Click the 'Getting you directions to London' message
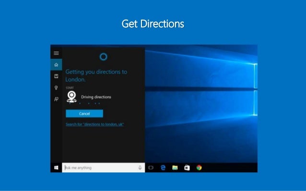 (96, 76)
